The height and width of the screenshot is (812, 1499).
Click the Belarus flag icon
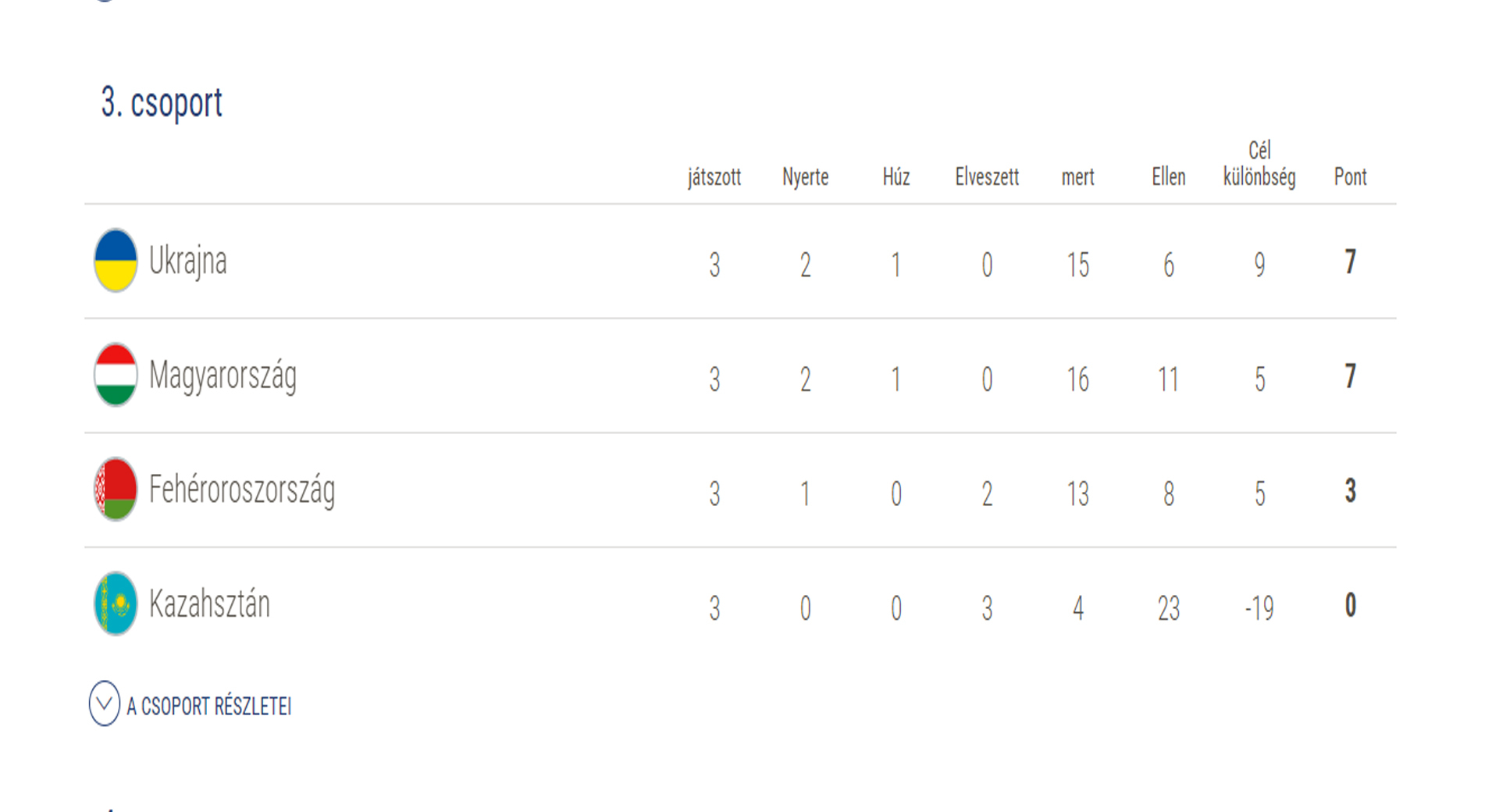pyautogui.click(x=116, y=490)
